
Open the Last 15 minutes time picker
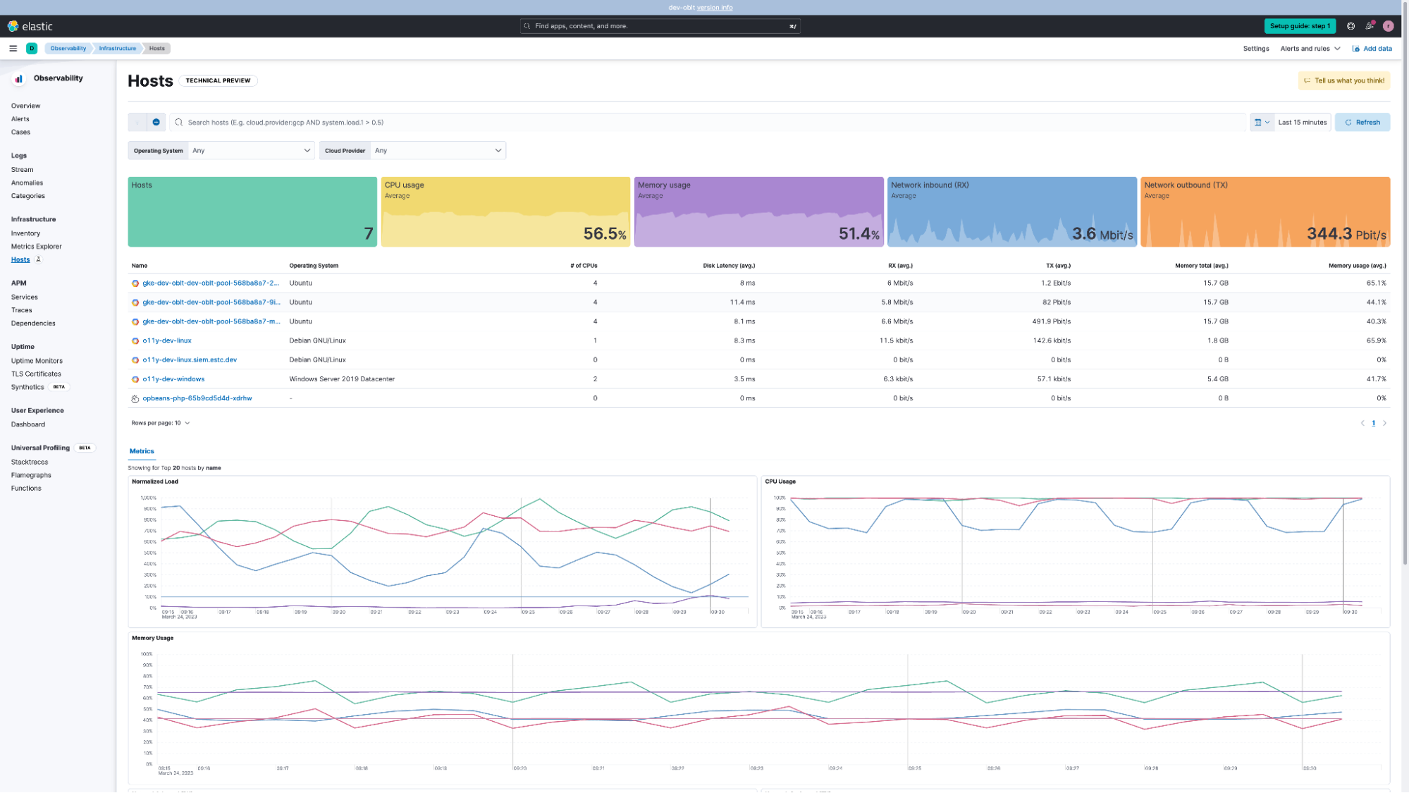pos(1302,123)
